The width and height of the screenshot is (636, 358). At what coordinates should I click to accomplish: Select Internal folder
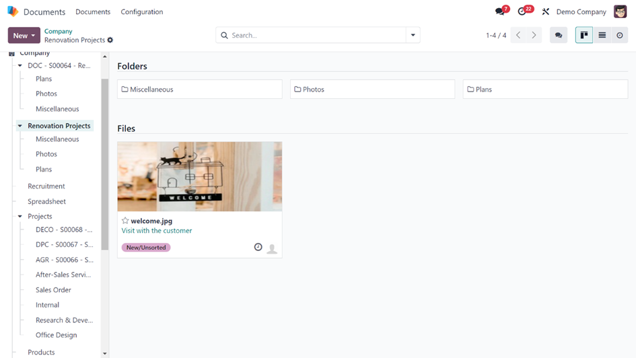pos(47,305)
